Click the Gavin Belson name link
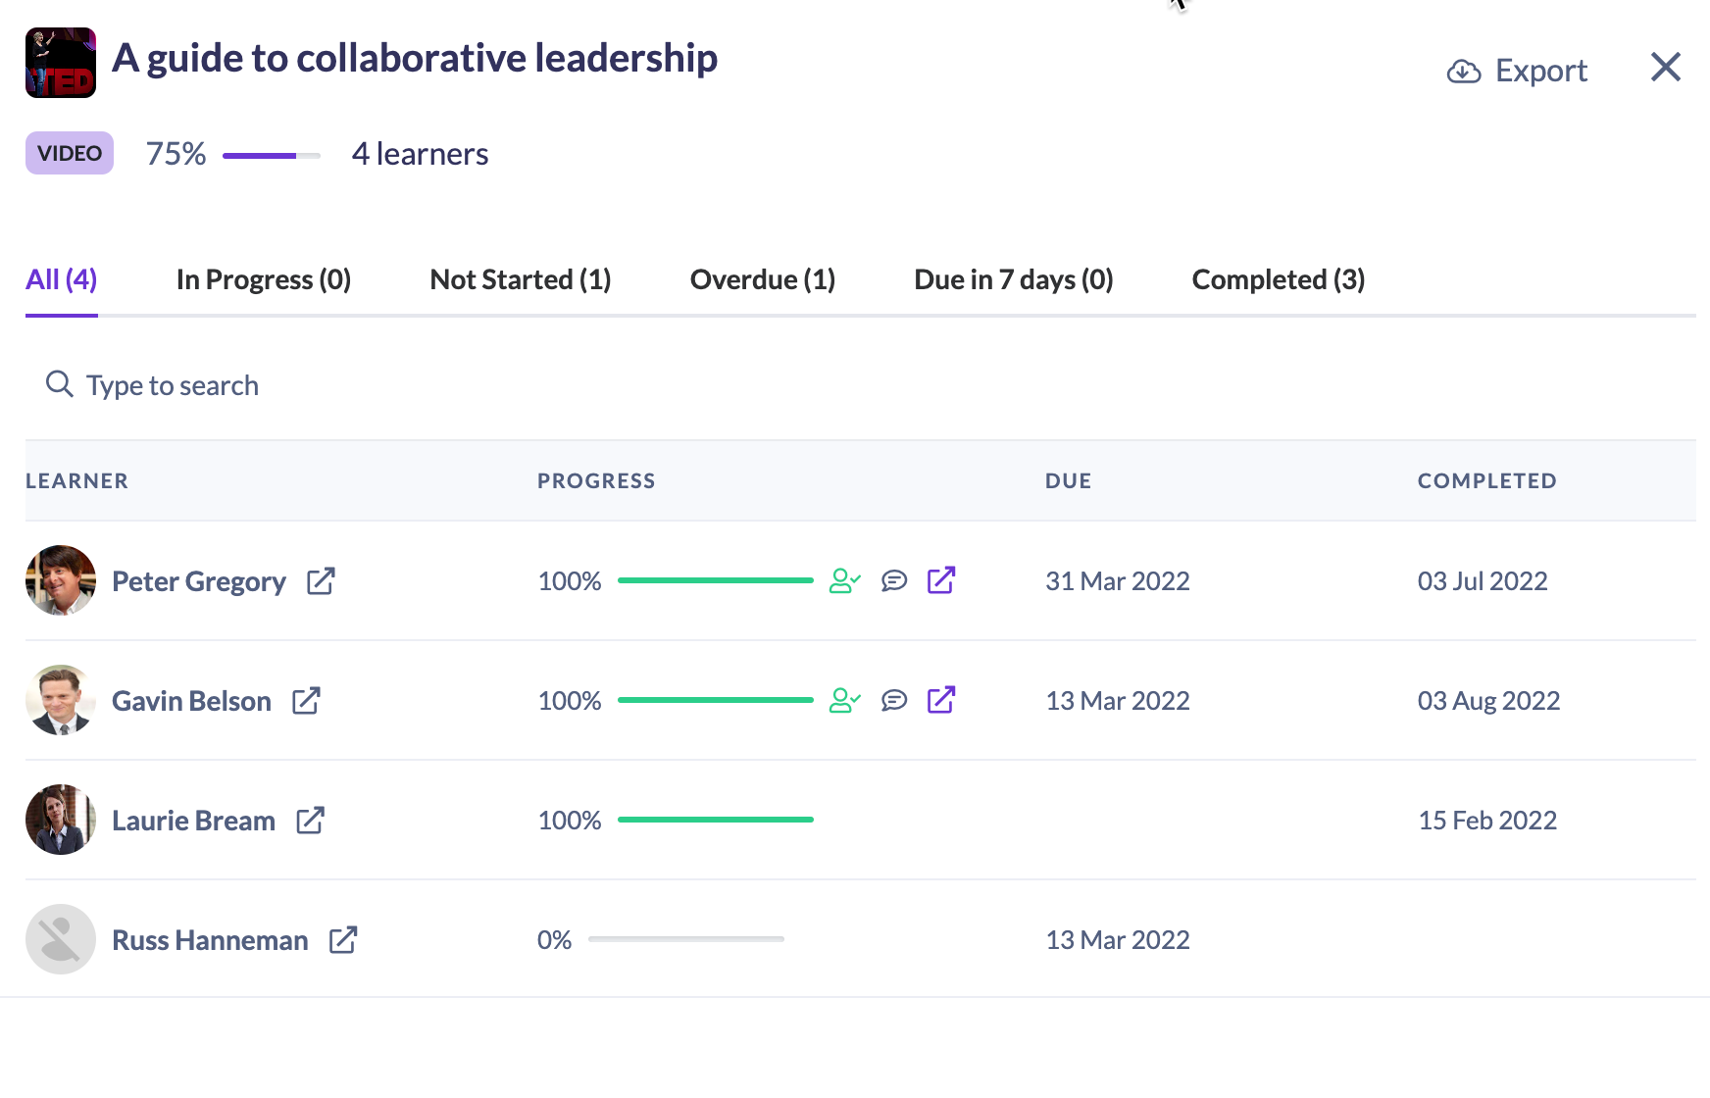The height and width of the screenshot is (1098, 1710). pyautogui.click(x=191, y=700)
